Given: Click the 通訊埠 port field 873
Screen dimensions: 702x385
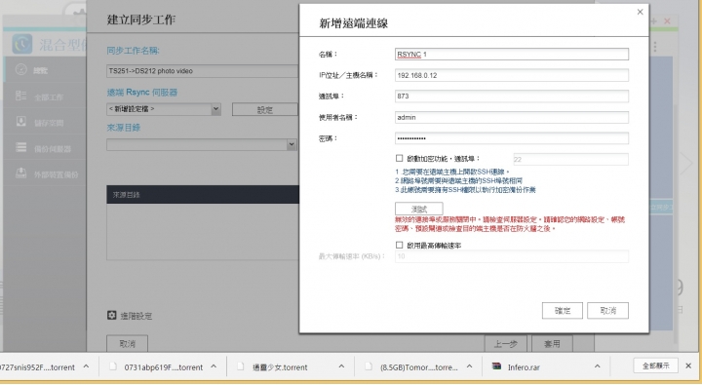Looking at the screenshot, I should [x=512, y=96].
